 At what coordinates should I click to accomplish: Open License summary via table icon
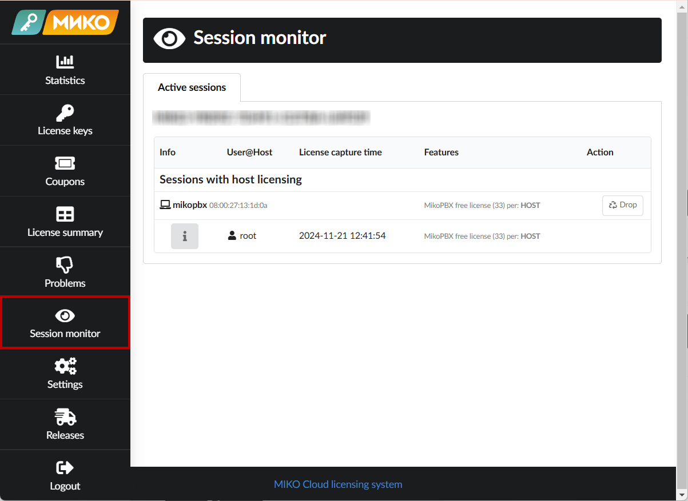[65, 214]
